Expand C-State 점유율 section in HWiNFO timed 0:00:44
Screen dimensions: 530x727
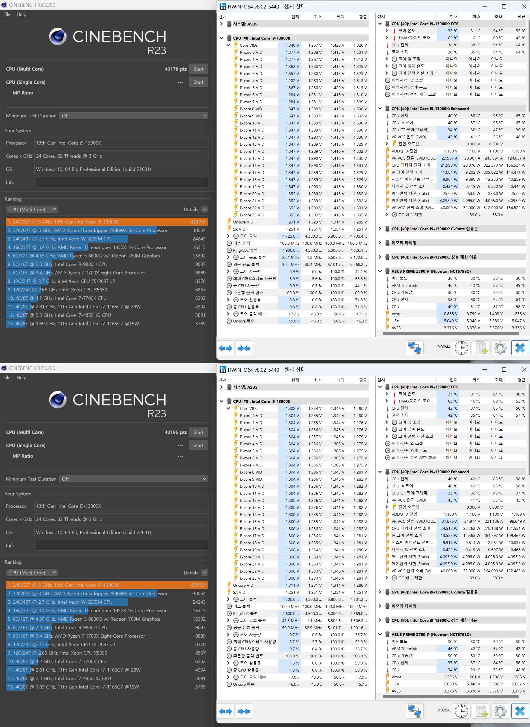tap(380, 229)
